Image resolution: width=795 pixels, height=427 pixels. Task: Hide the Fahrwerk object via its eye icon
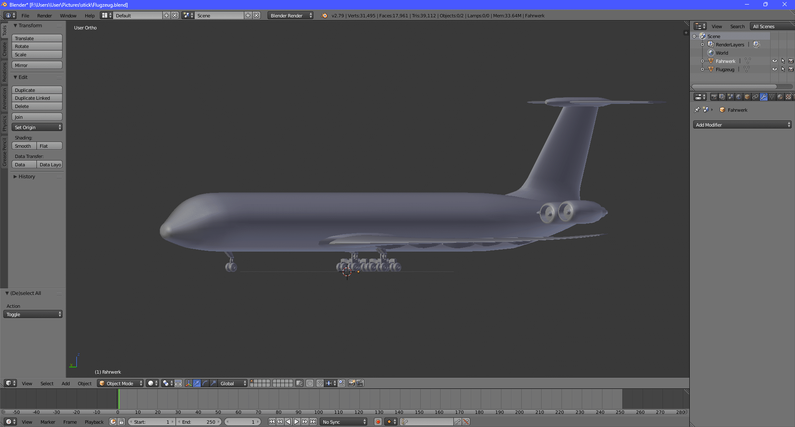point(774,61)
